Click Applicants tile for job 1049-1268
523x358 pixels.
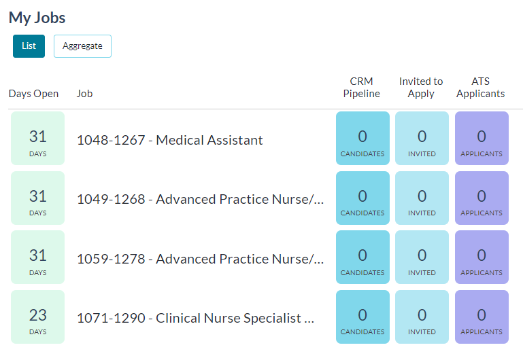tap(482, 198)
